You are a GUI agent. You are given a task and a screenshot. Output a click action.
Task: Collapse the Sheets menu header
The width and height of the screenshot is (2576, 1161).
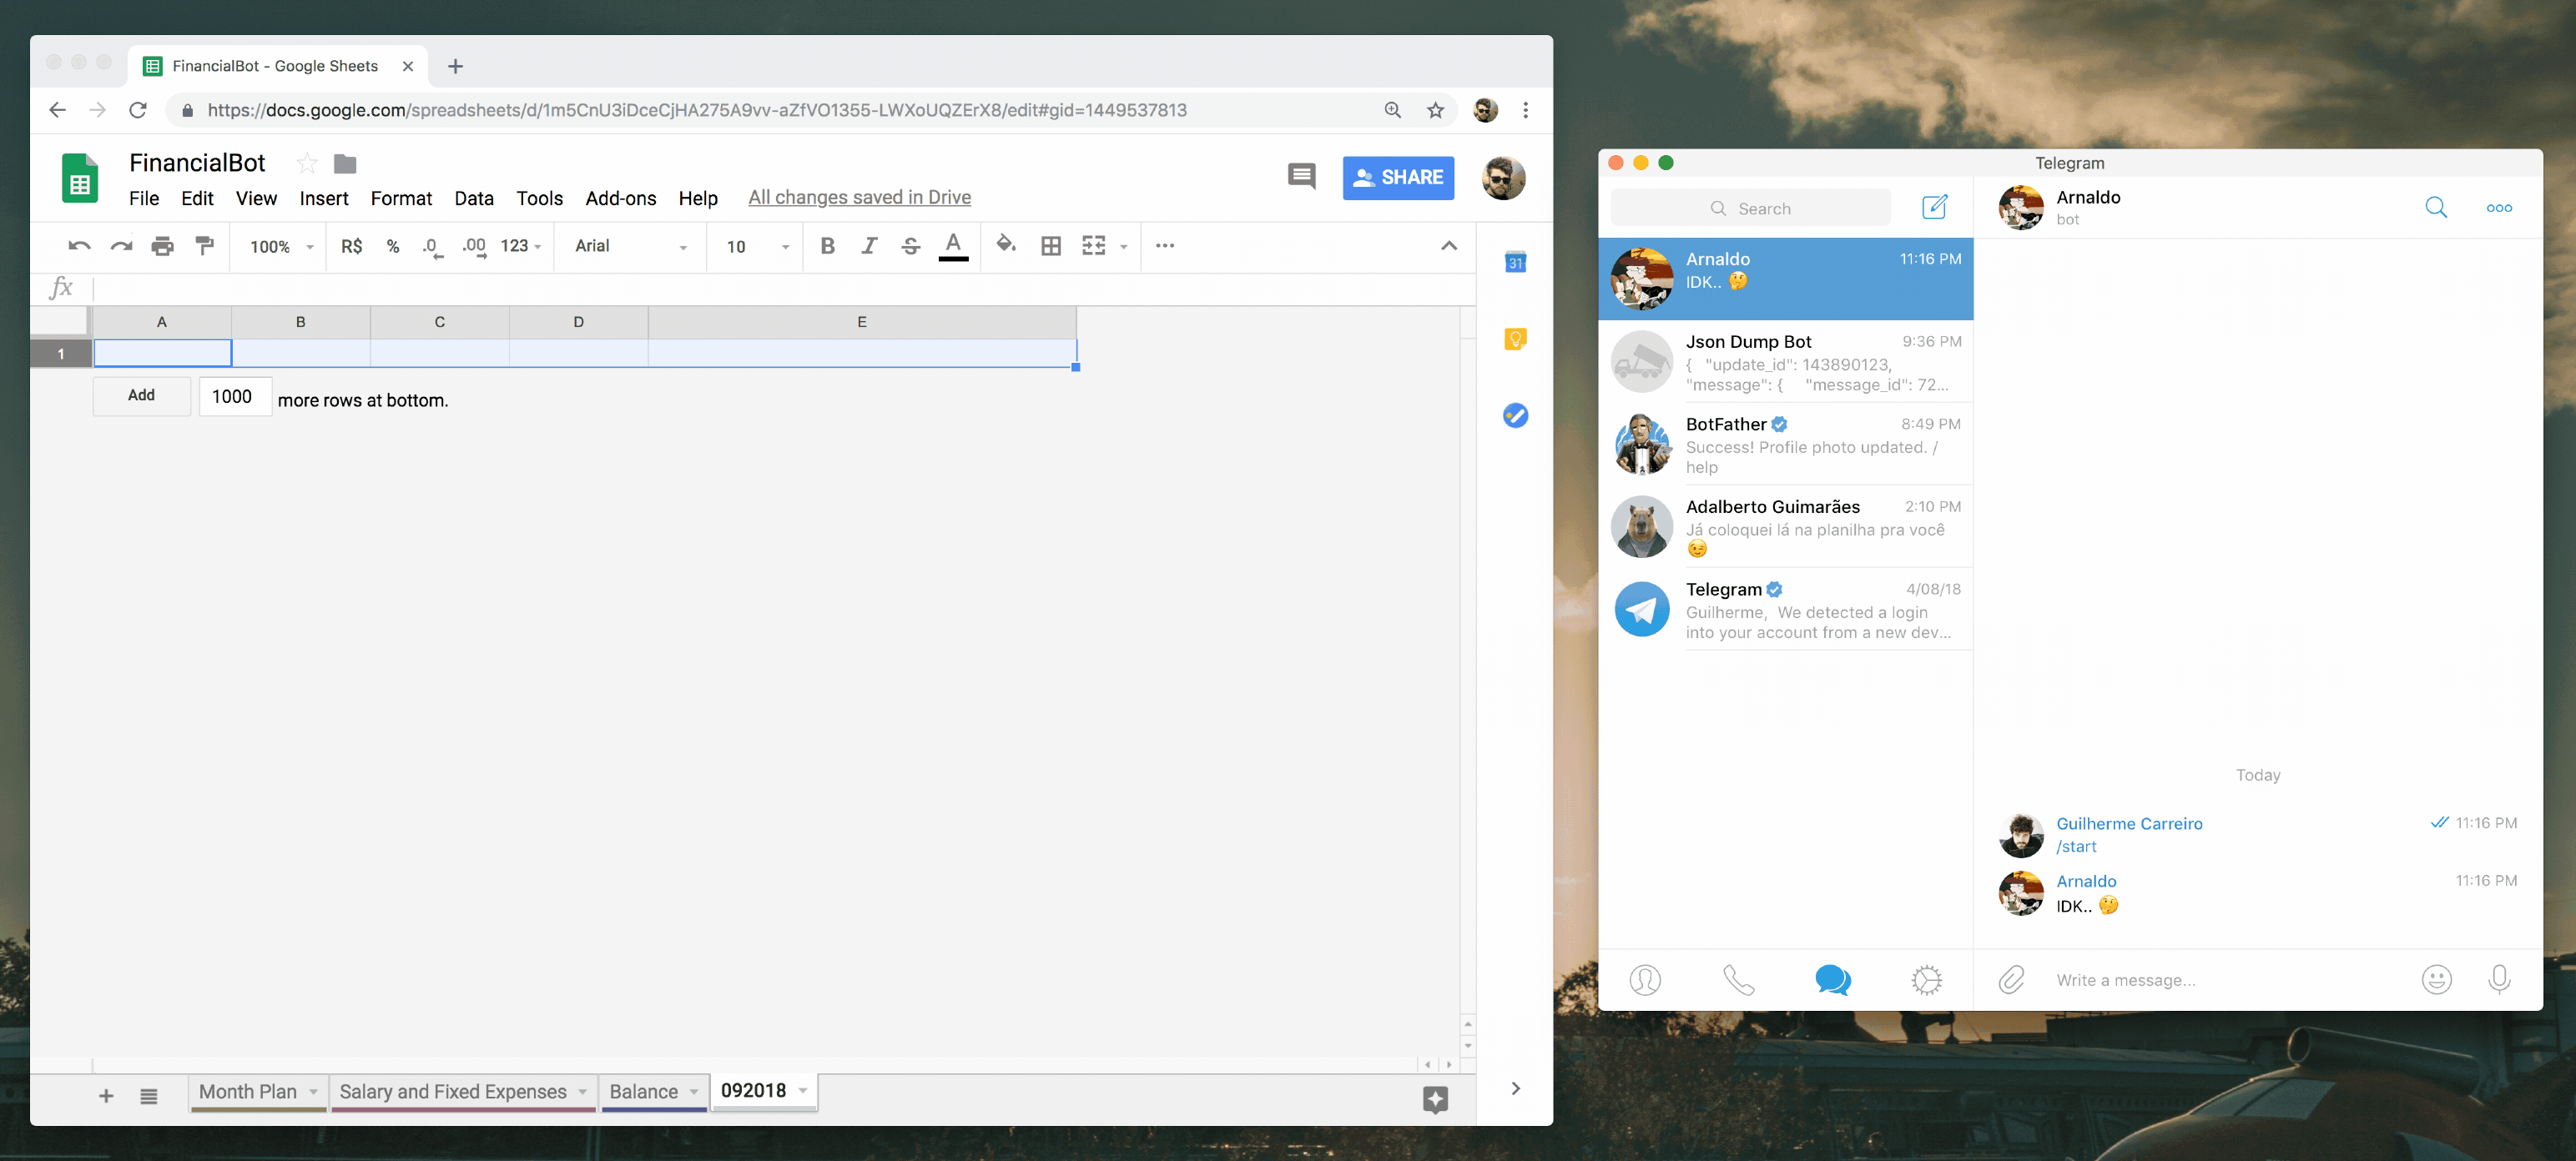pyautogui.click(x=1449, y=246)
